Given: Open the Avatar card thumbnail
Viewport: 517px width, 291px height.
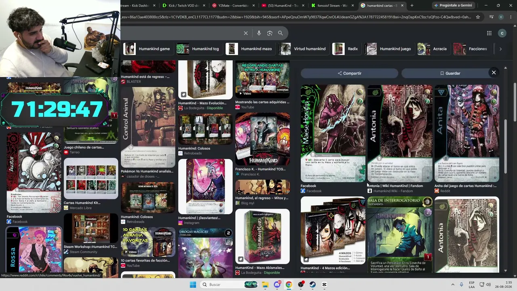Looking at the screenshot, I should pyautogui.click(x=34, y=172).
